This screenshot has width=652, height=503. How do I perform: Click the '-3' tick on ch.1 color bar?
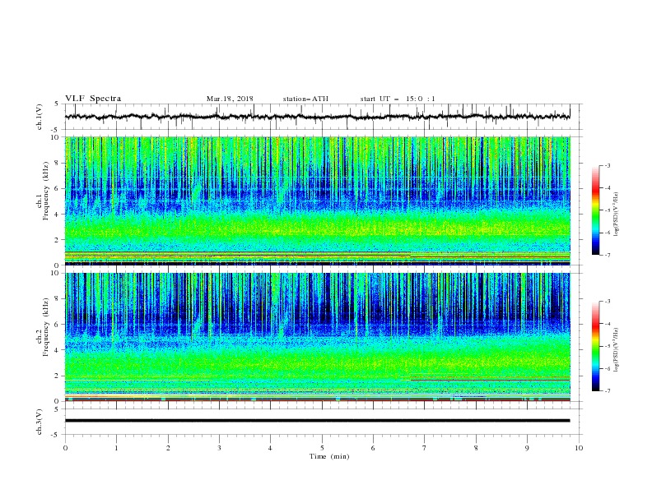[607, 165]
